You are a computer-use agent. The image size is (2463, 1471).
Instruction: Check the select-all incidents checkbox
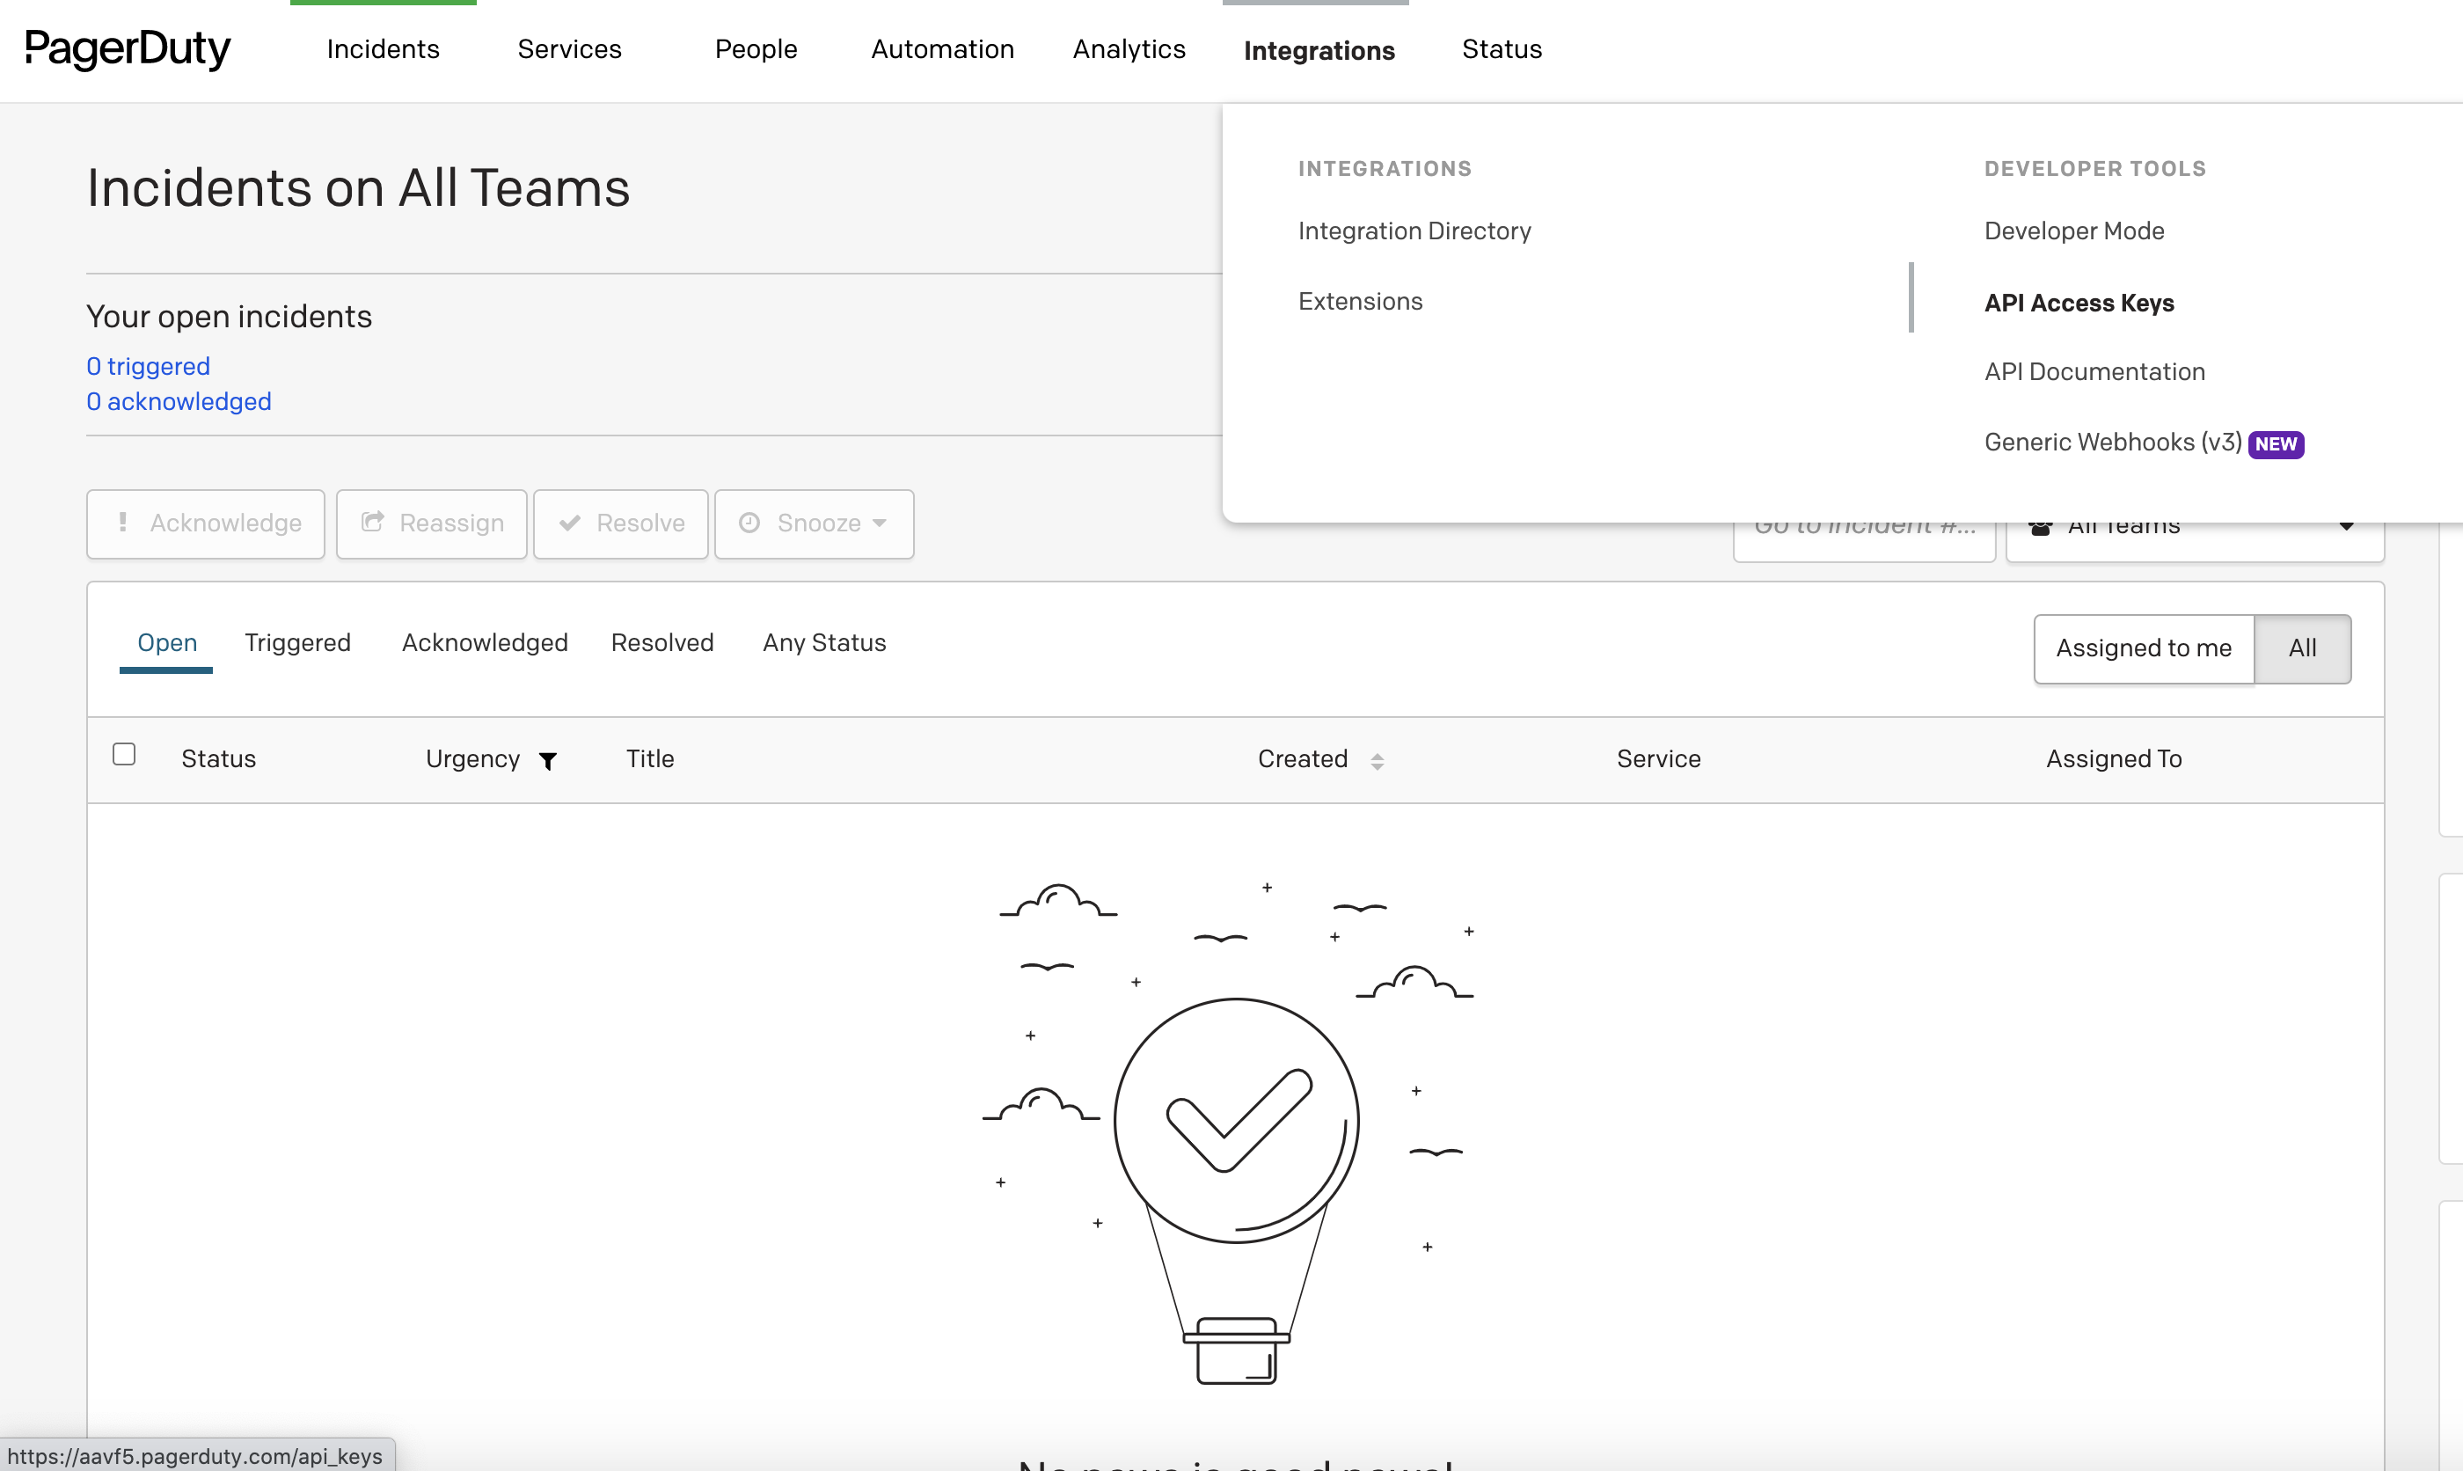point(125,753)
